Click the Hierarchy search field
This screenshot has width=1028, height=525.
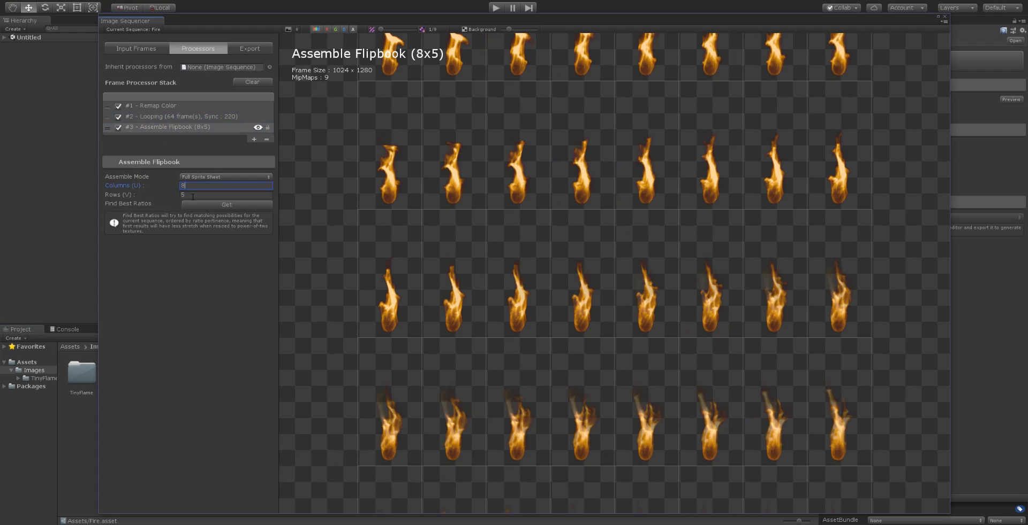click(x=70, y=28)
